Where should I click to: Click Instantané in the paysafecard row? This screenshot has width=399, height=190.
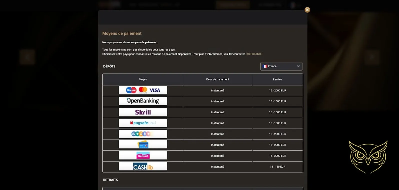click(218, 123)
